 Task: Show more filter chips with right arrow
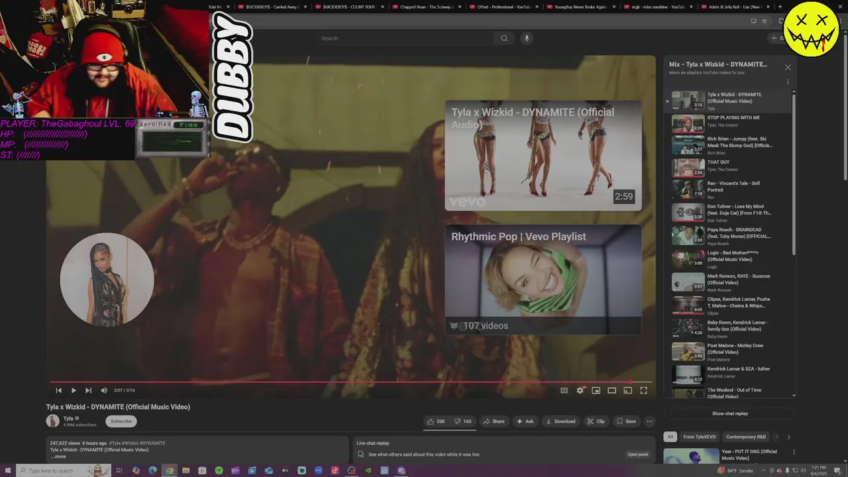[788, 437]
